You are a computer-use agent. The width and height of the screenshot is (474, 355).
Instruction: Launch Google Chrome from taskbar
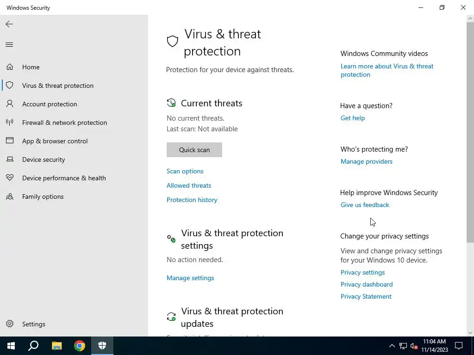[x=80, y=346]
